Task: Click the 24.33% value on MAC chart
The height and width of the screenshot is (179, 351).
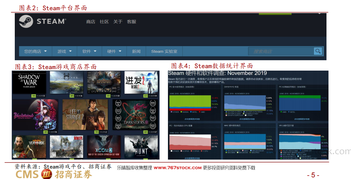Action: [x=269, y=146]
